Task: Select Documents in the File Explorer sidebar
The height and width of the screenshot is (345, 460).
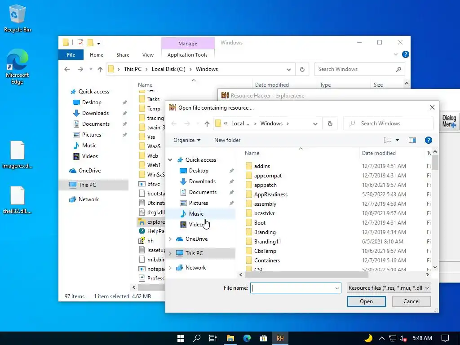Action: coord(96,124)
